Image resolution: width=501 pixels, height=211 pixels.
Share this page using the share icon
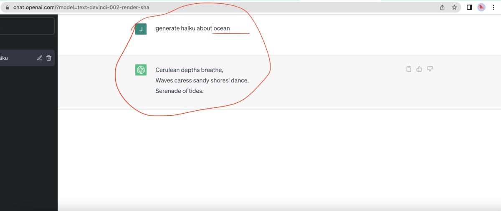pos(443,7)
